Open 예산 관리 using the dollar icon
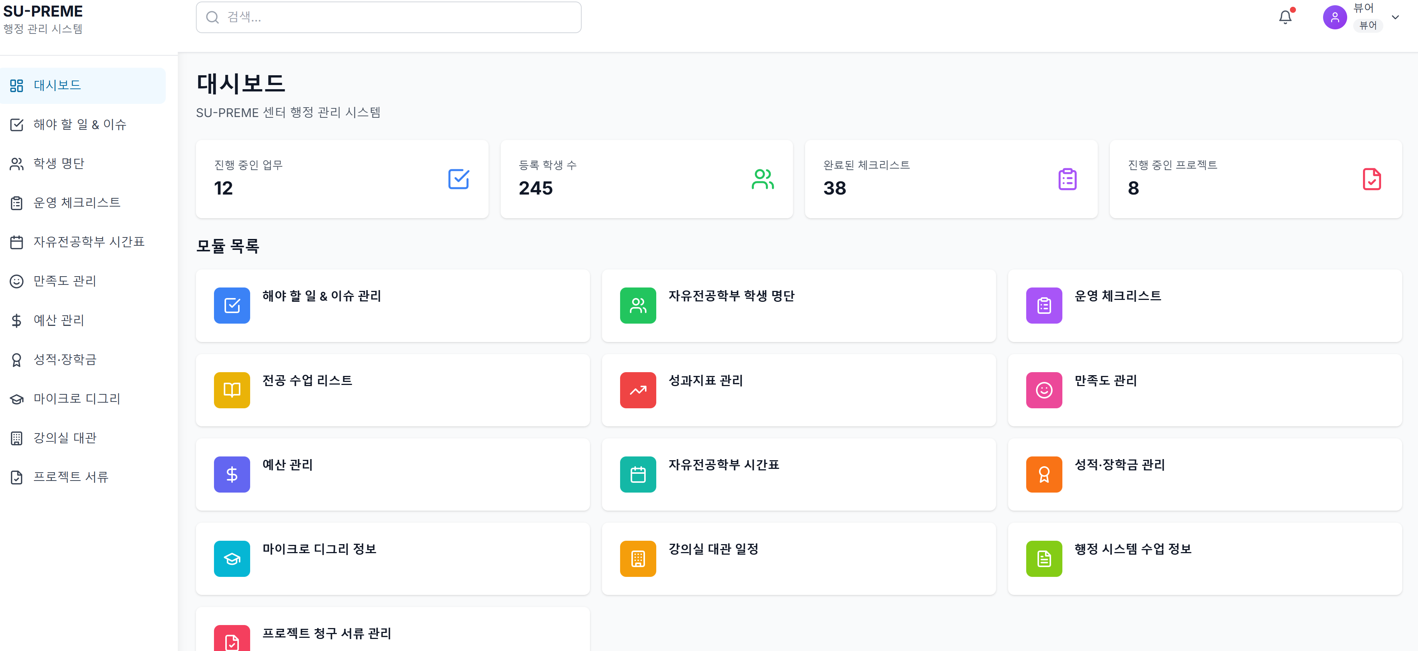The width and height of the screenshot is (1418, 651). 16,320
